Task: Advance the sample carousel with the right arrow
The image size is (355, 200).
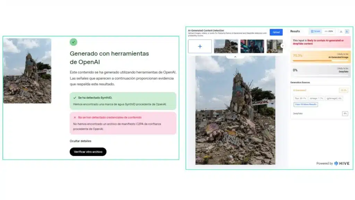Action: pyautogui.click(x=283, y=46)
